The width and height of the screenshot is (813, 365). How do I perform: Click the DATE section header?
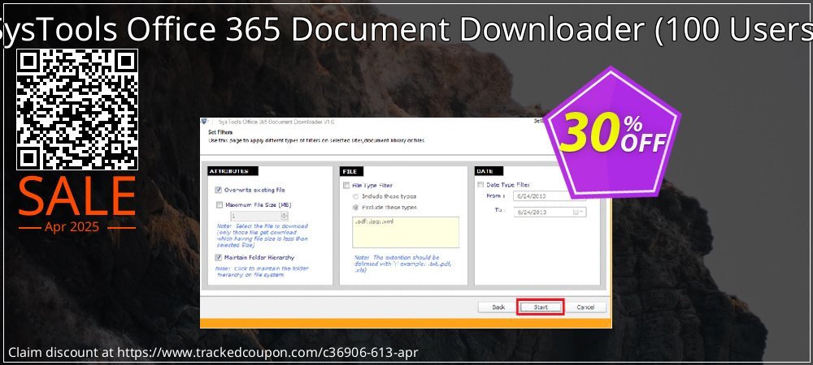tap(488, 171)
